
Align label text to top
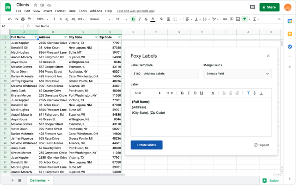248,93
